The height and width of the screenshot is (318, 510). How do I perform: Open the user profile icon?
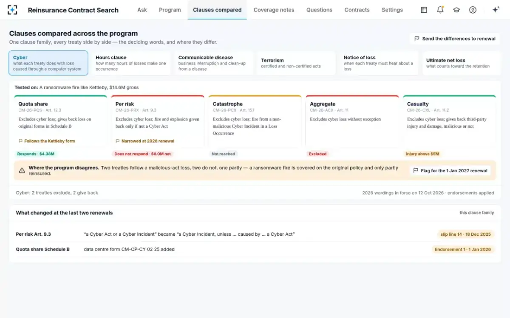tap(473, 10)
